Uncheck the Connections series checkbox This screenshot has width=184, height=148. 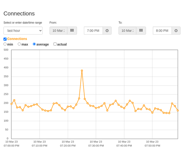(x=5, y=39)
